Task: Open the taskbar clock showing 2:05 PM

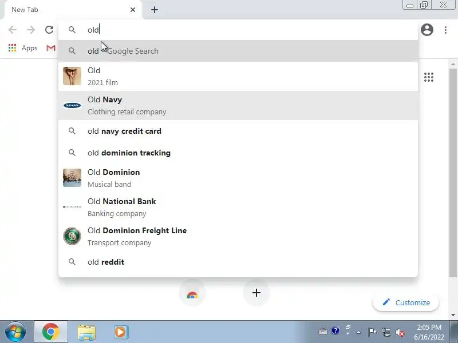Action: pos(429,332)
